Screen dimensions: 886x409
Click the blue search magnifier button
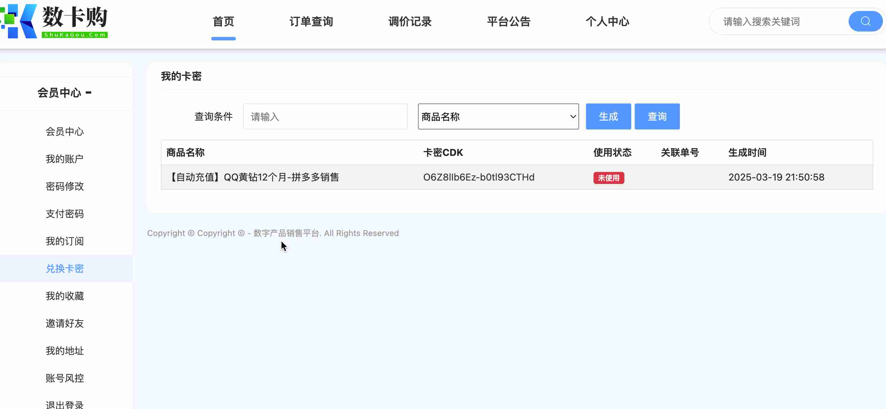[x=865, y=22]
